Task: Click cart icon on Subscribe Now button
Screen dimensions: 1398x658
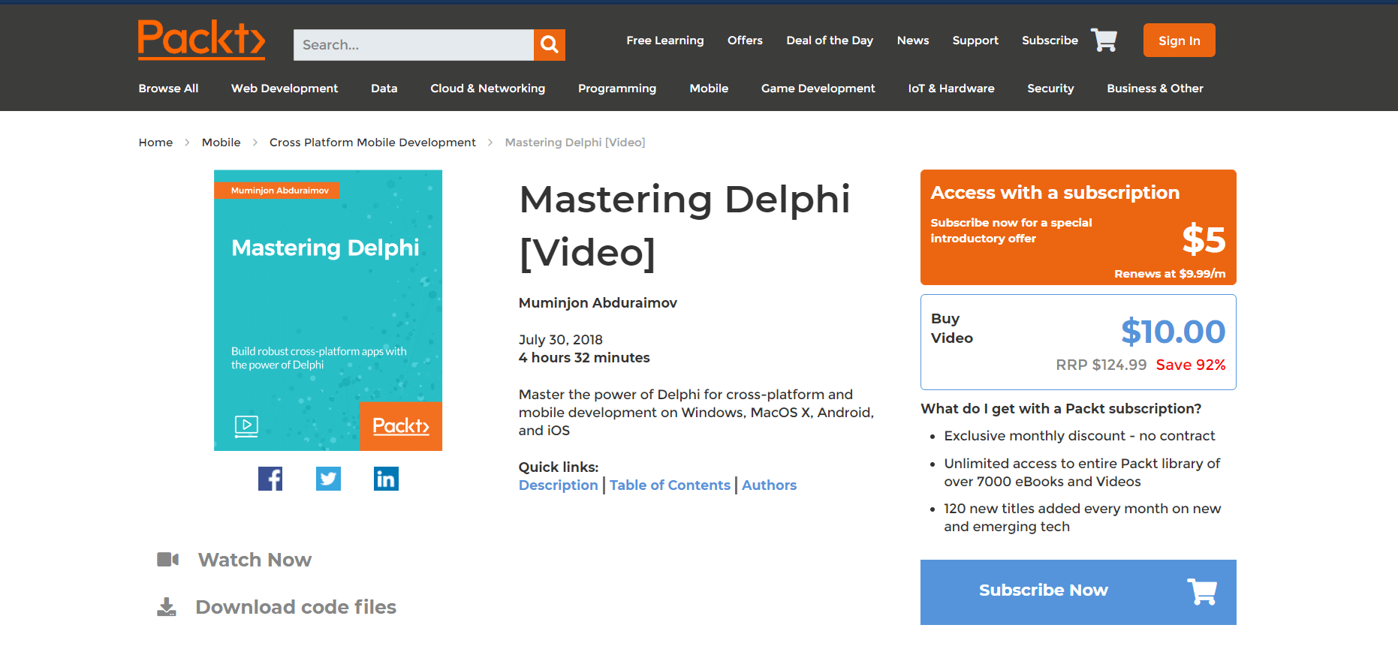Action: click(x=1202, y=591)
